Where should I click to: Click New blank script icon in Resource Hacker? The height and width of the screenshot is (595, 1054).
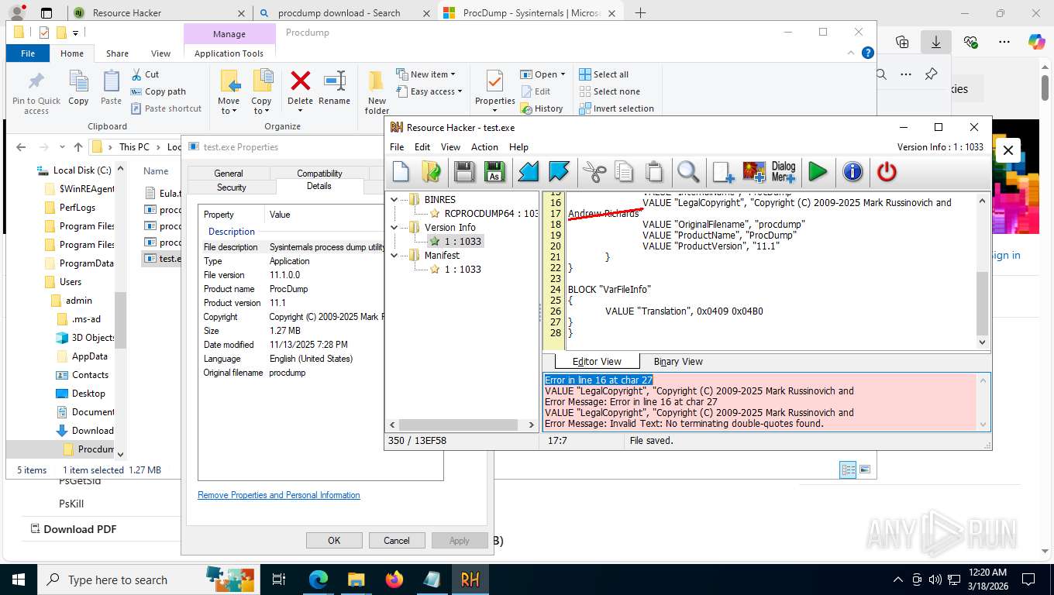pyautogui.click(x=401, y=171)
